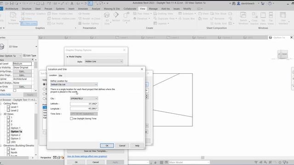The width and height of the screenshot is (294, 165).
Task: Open the Style Hidden Line dropdown
Action: pyautogui.click(x=104, y=61)
